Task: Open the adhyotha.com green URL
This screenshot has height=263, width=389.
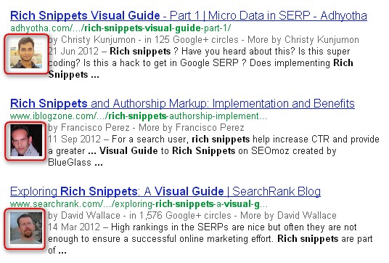Action: tap(120, 28)
